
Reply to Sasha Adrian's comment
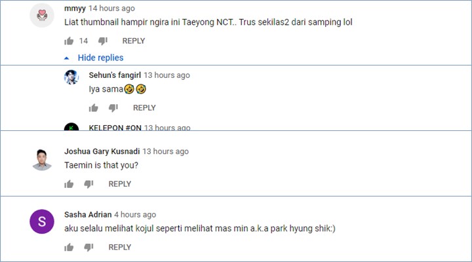[120, 247]
